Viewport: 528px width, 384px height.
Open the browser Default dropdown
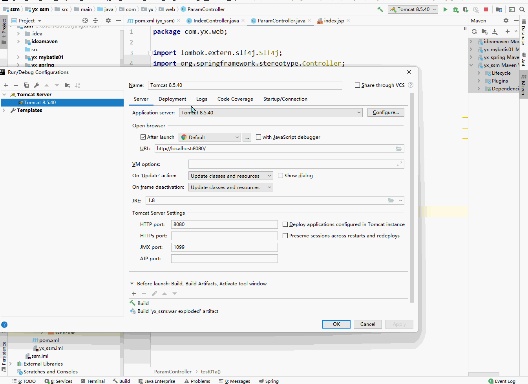pos(210,137)
